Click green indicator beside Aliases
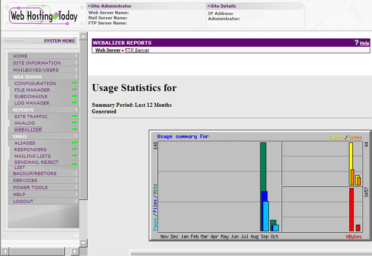The height and width of the screenshot is (256, 372). click(x=74, y=143)
